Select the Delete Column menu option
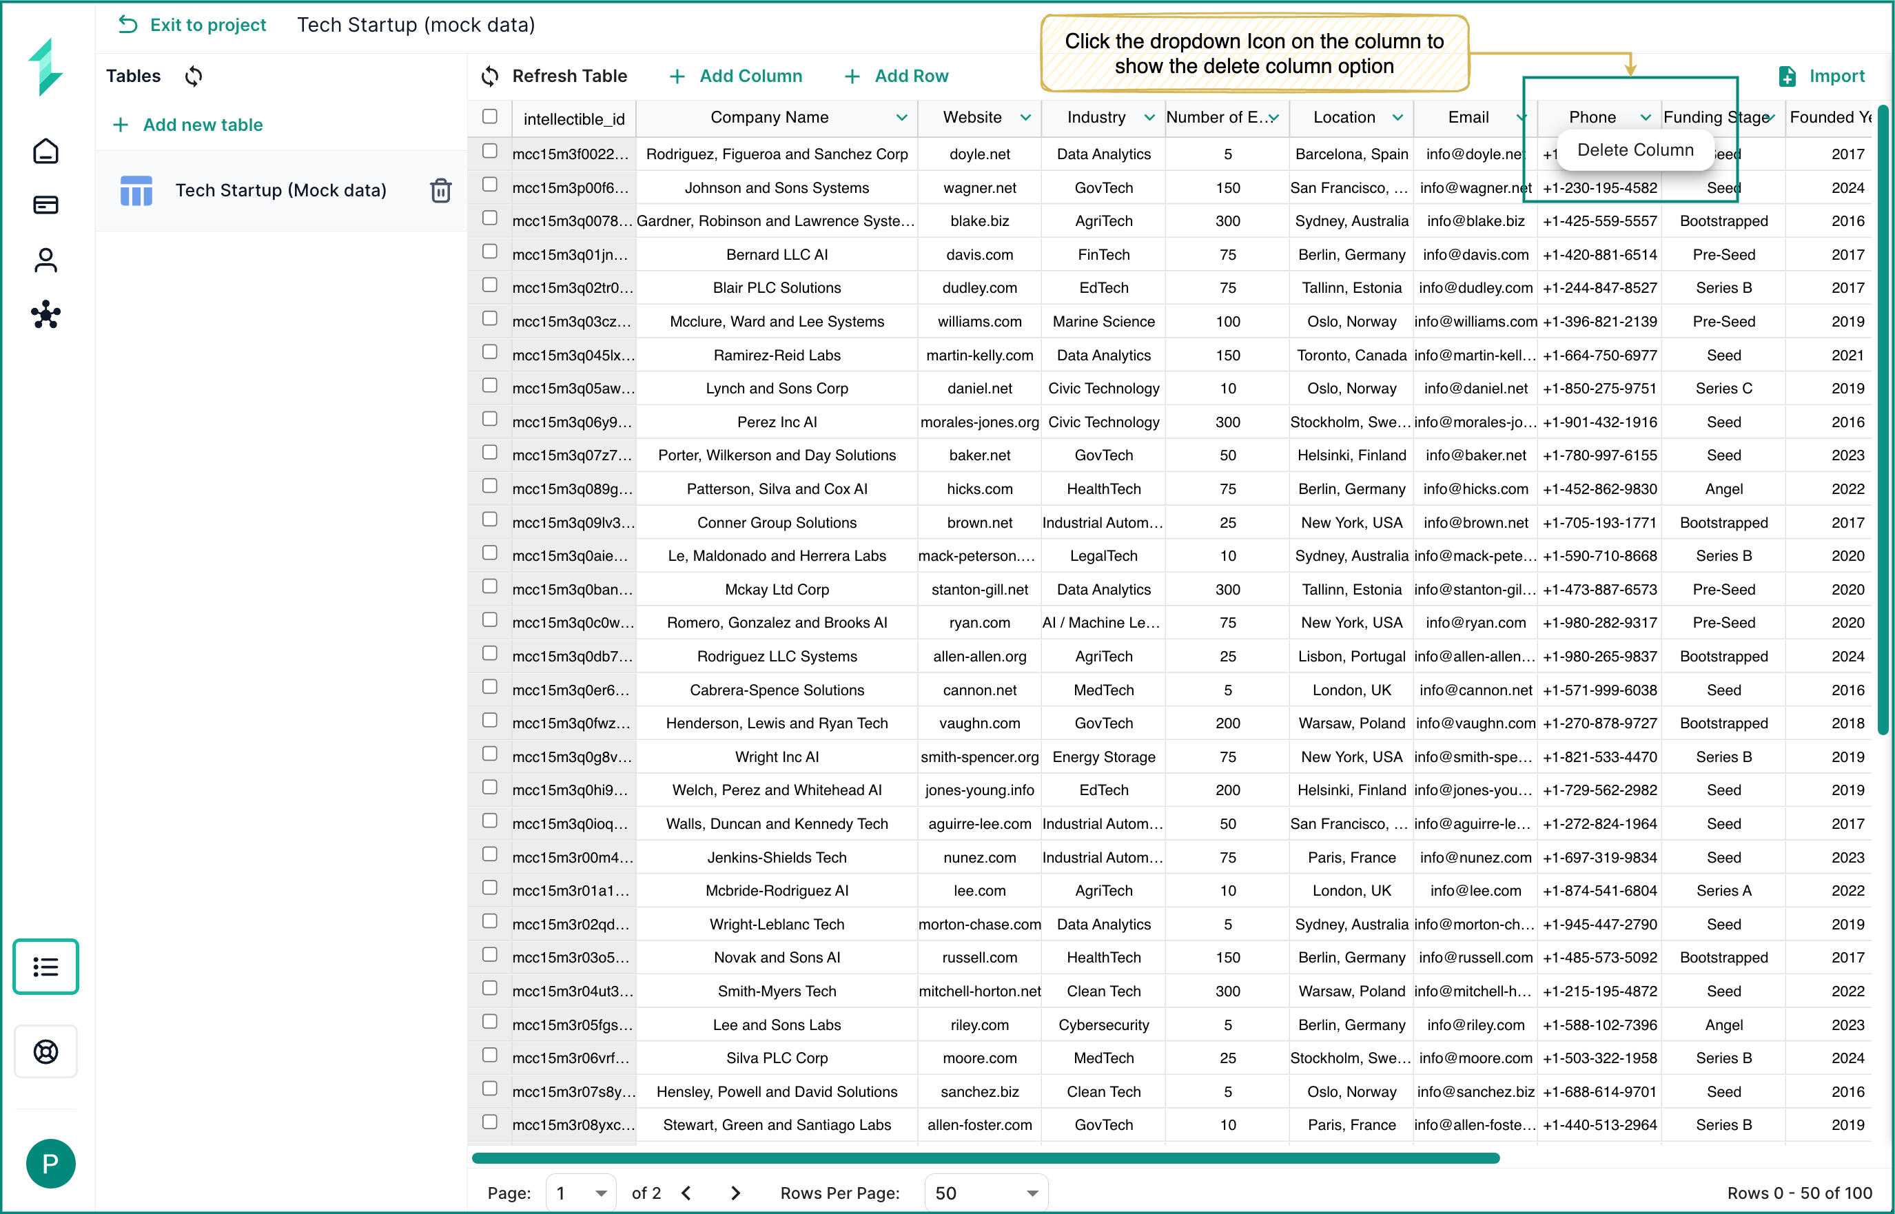Image resolution: width=1895 pixels, height=1214 pixels. (1635, 150)
